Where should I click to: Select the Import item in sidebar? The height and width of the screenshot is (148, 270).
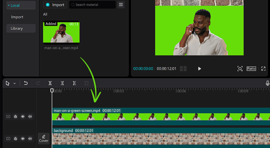tap(17, 17)
